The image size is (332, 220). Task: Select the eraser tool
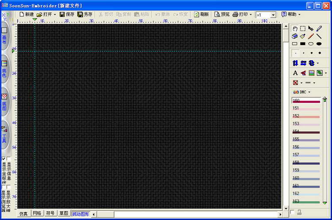[x=295, y=36]
